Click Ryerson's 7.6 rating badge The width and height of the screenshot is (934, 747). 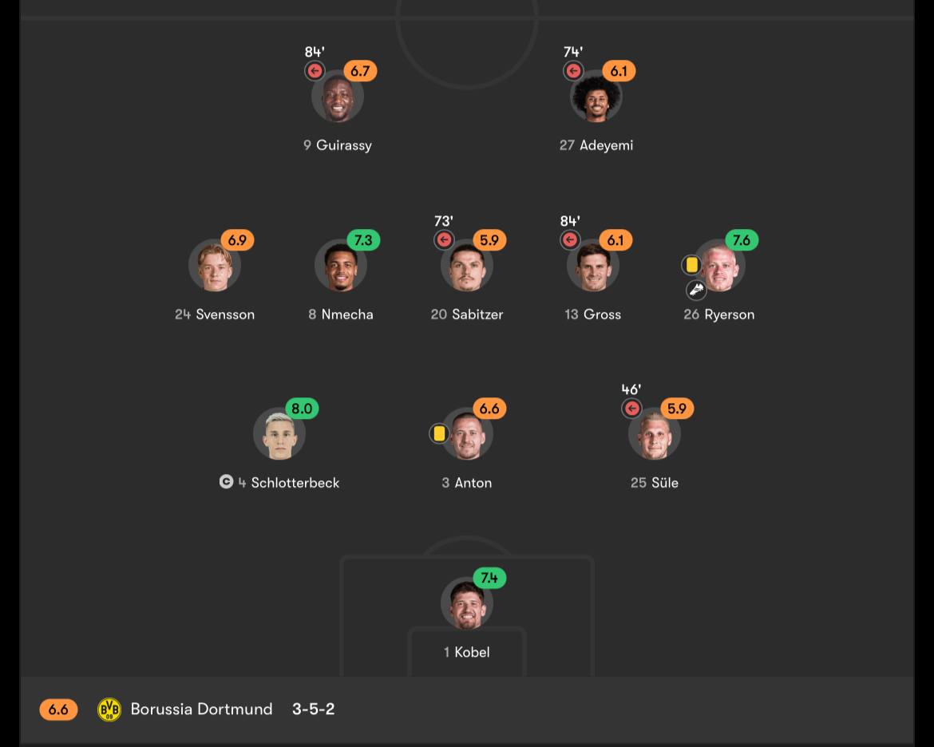(741, 240)
